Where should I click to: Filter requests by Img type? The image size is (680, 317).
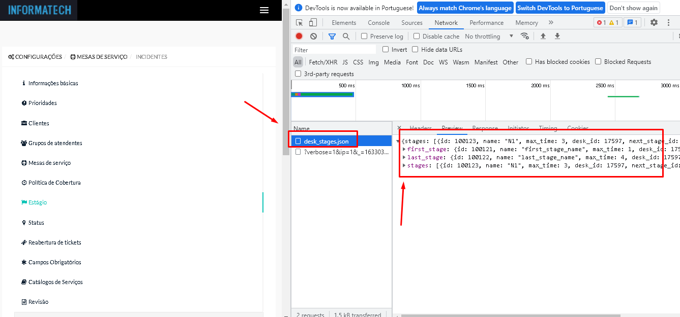[x=374, y=62]
